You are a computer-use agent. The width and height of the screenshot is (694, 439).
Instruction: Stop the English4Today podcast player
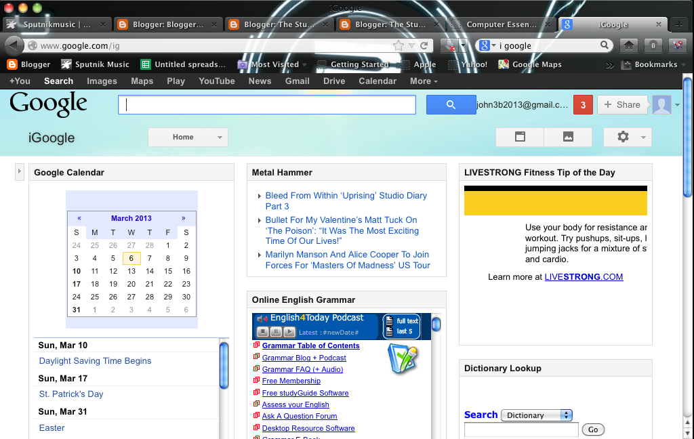click(x=262, y=332)
